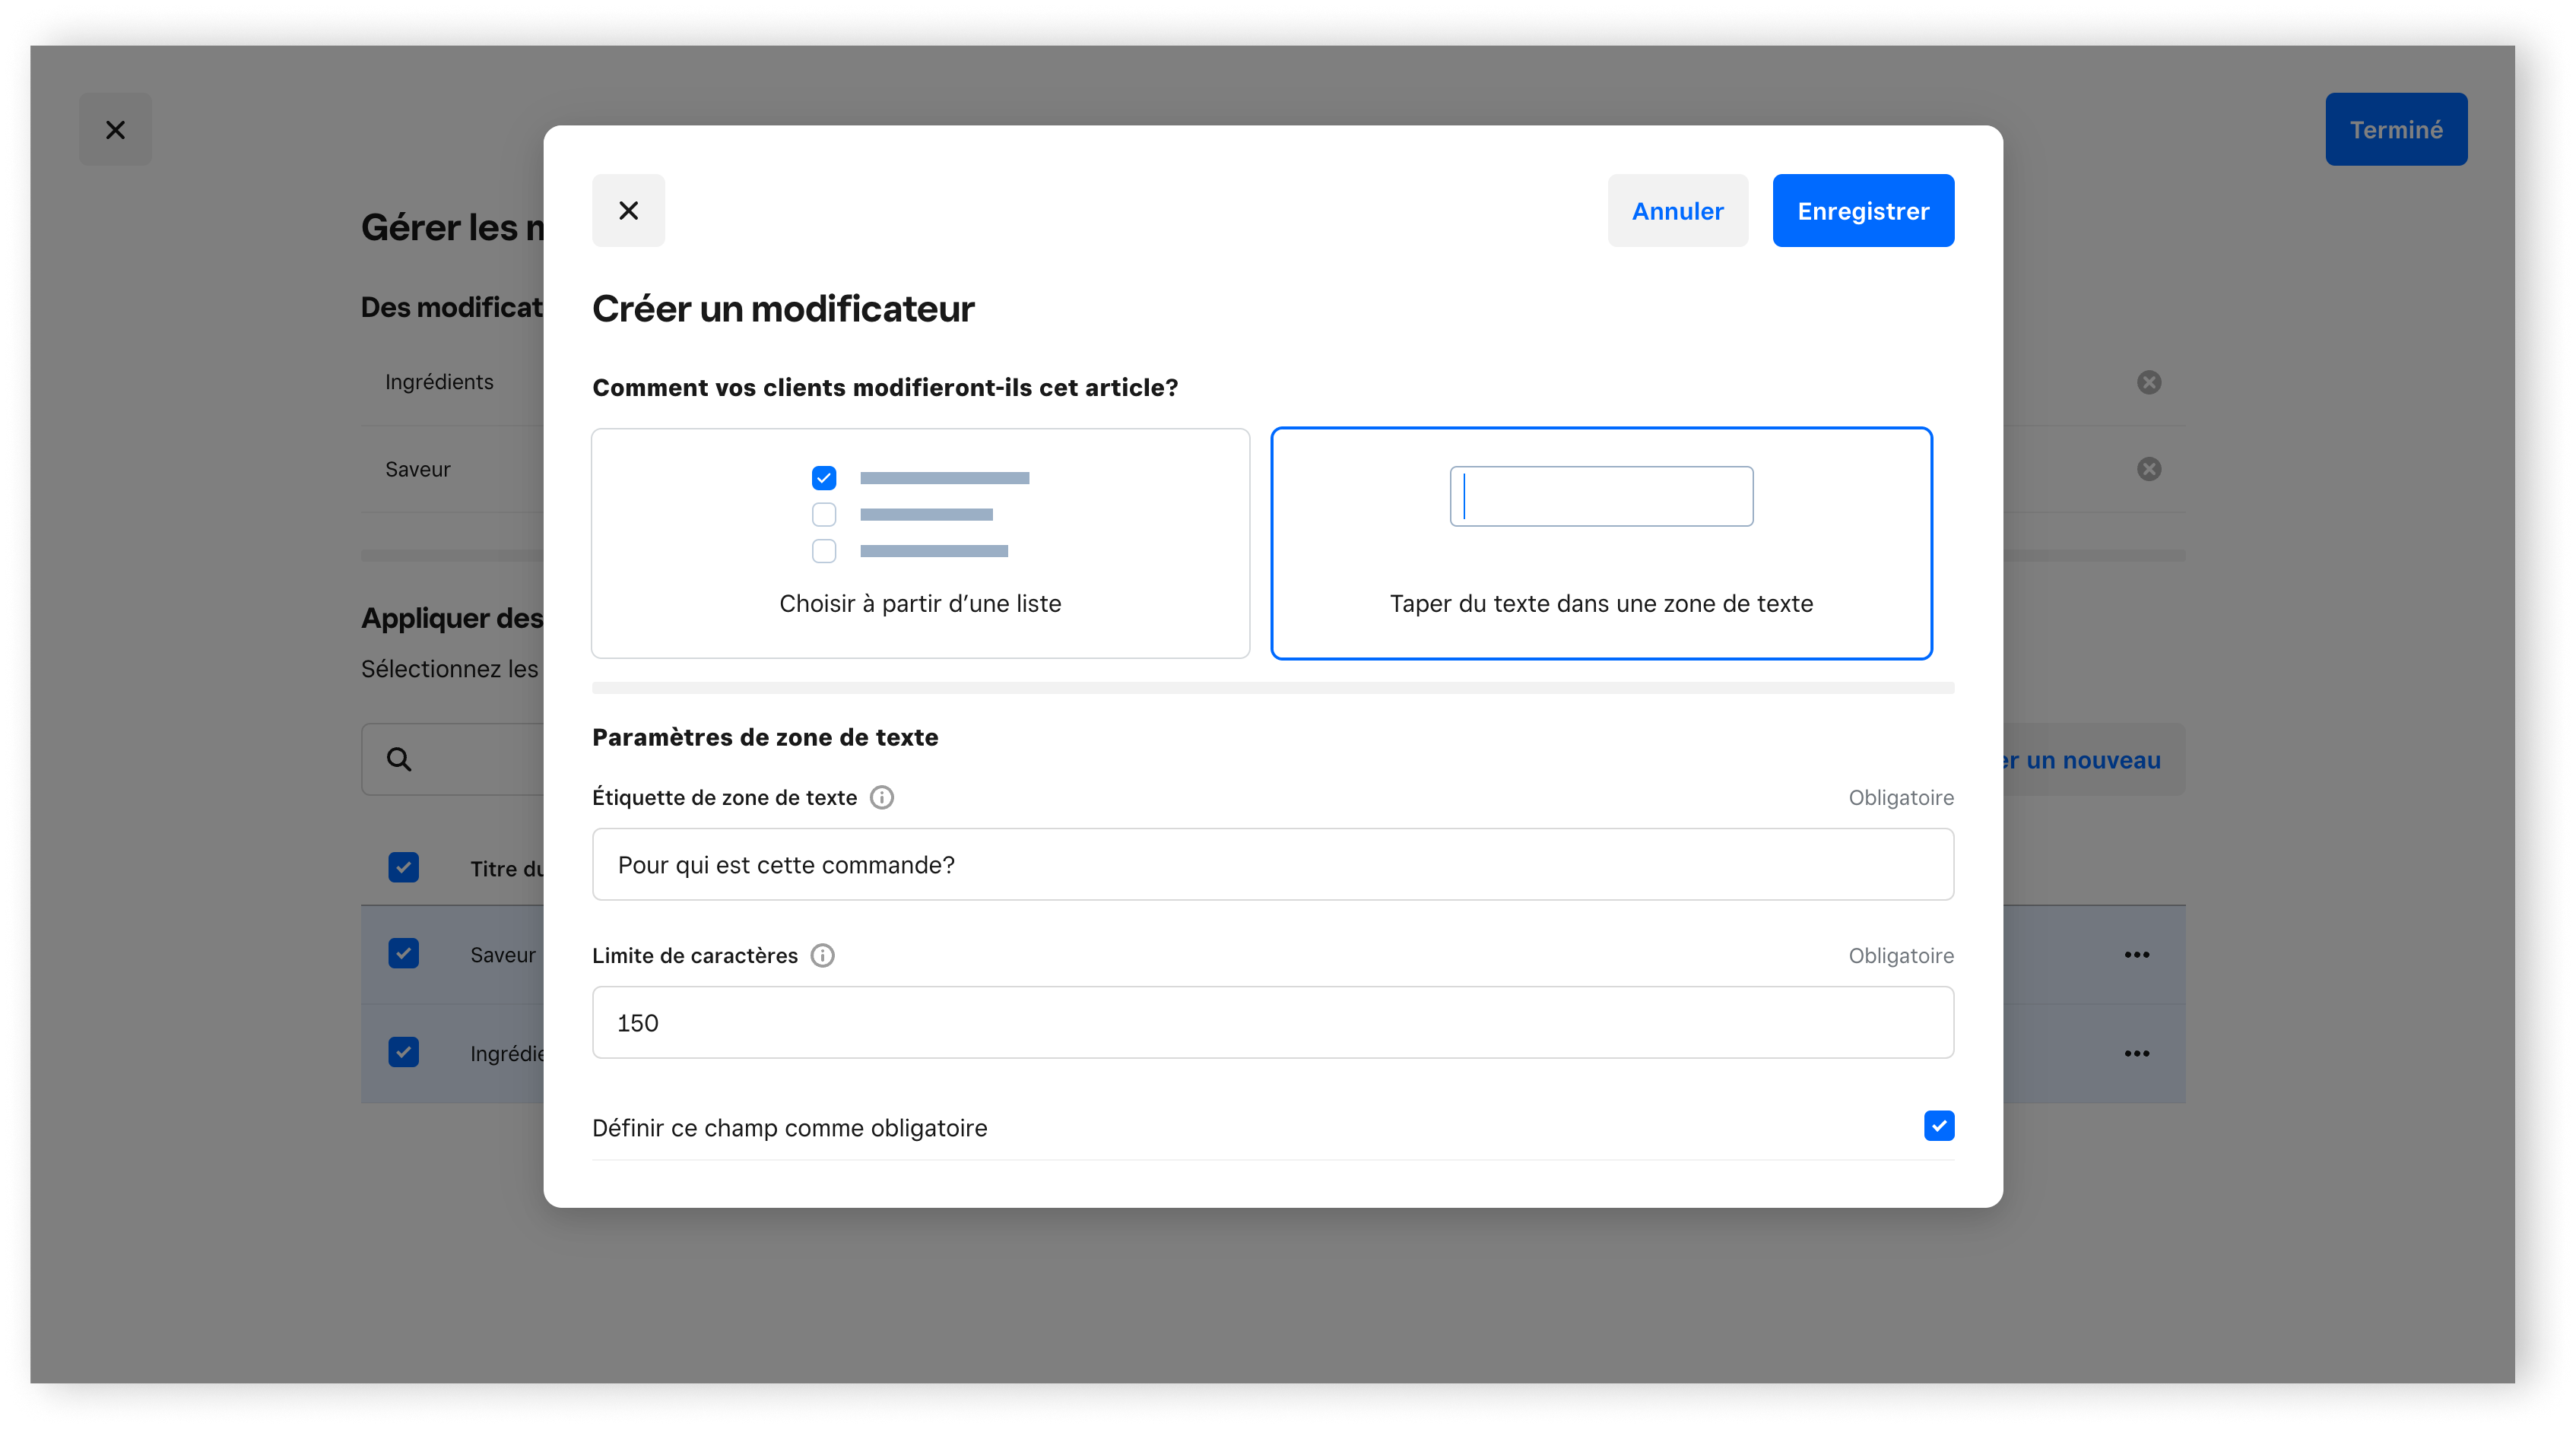The height and width of the screenshot is (1429, 2576).
Task: Click the search magnifier icon
Action: [x=399, y=760]
